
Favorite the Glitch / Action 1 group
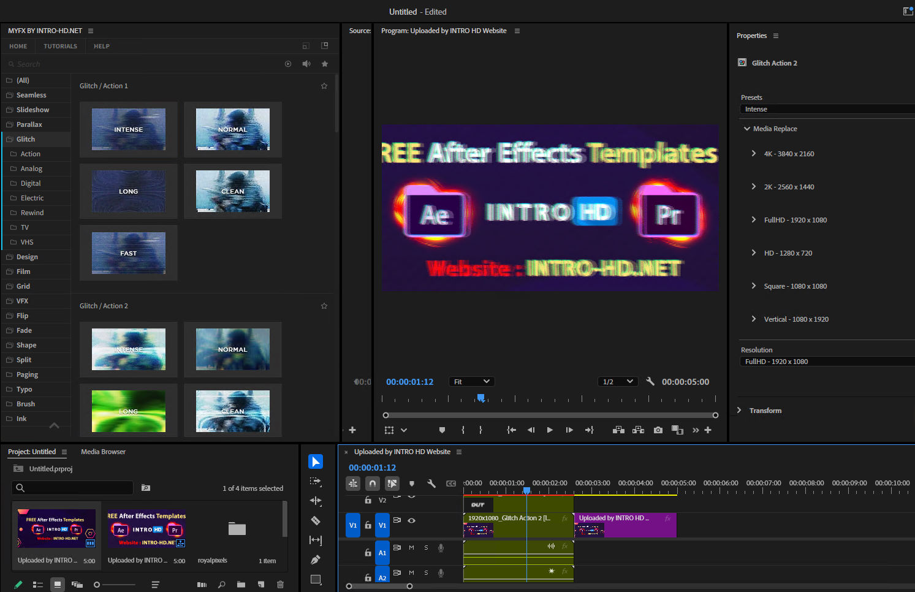tap(324, 86)
